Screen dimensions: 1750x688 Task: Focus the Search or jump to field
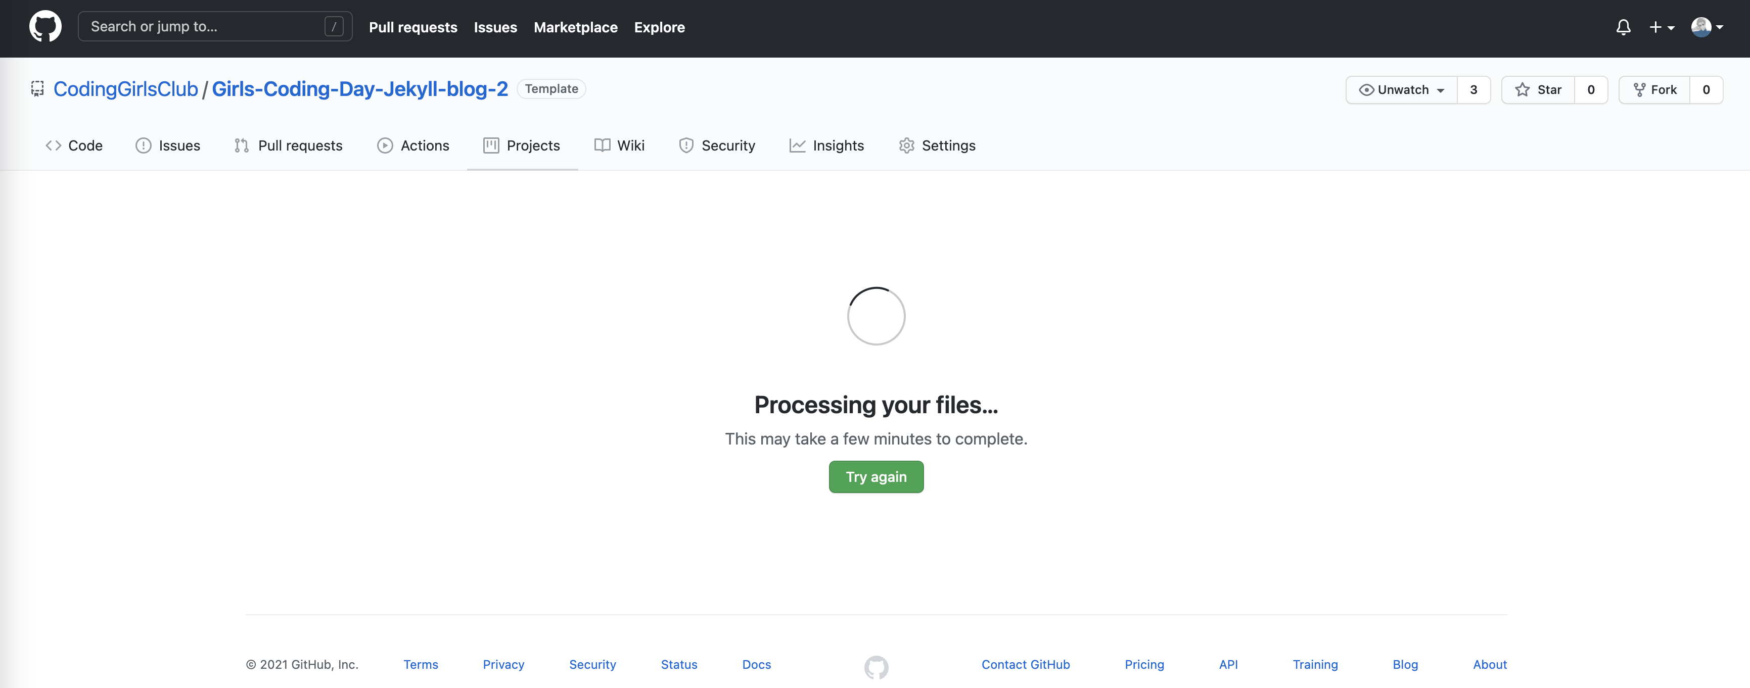(204, 26)
